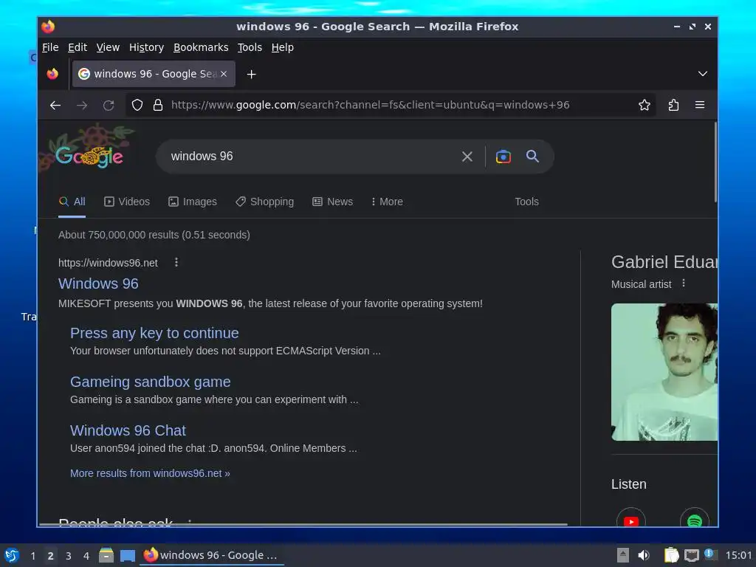Click inside the Google search input field
The width and height of the screenshot is (756, 567).
[x=309, y=157]
